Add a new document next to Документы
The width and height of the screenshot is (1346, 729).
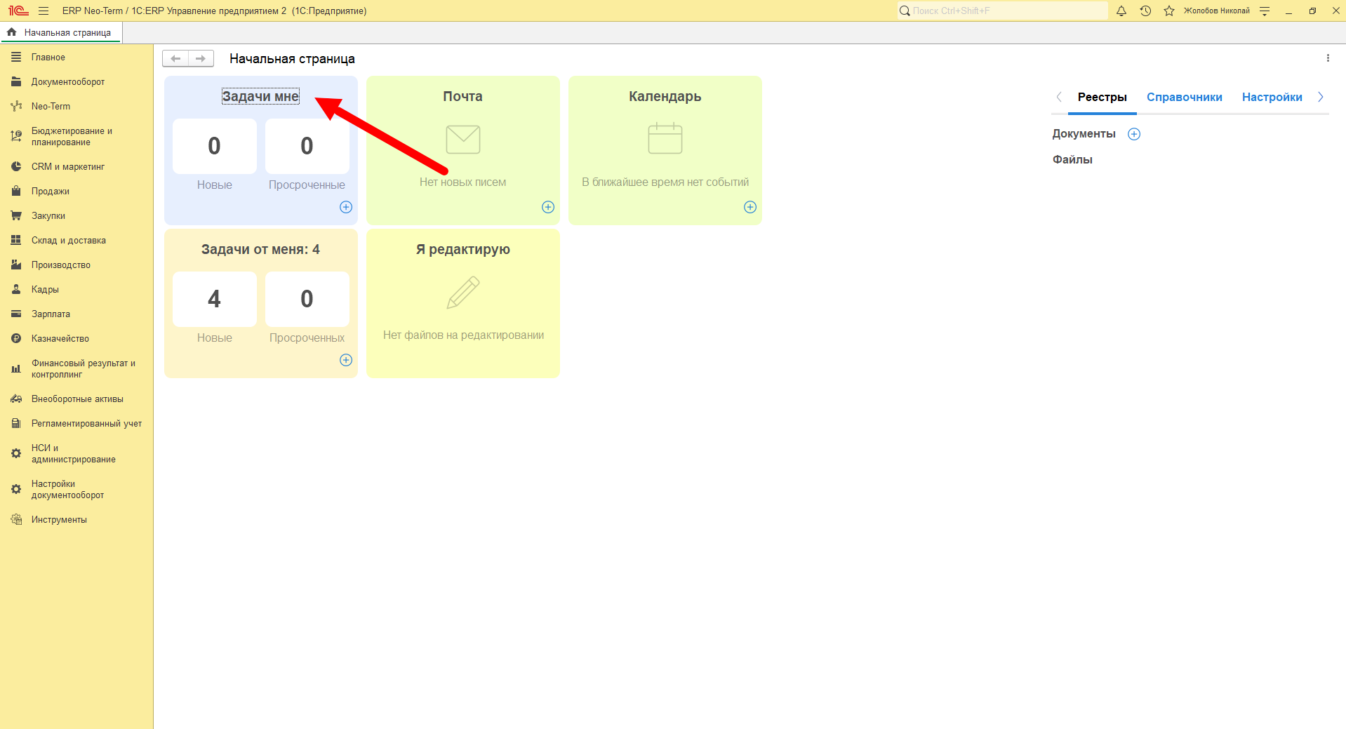1134,134
